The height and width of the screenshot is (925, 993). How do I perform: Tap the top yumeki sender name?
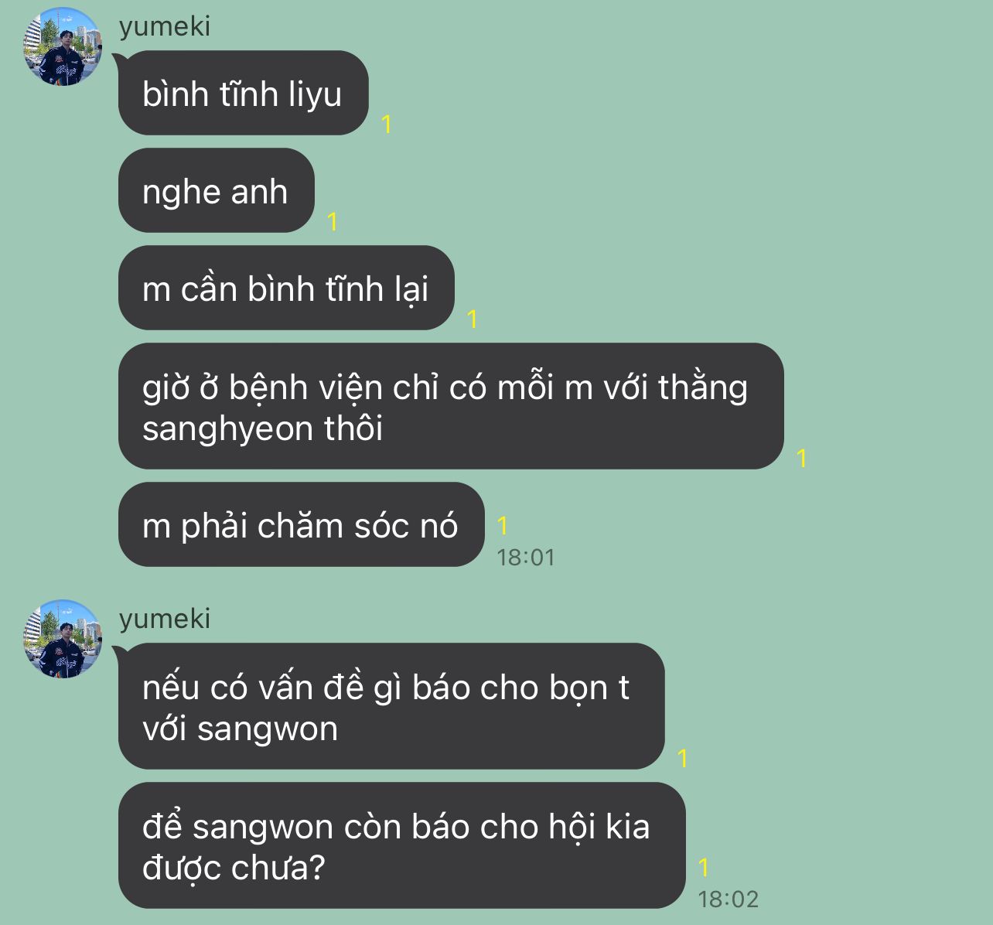click(x=165, y=26)
